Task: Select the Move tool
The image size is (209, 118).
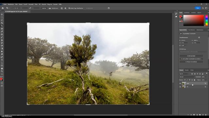Action: (x=2, y=14)
